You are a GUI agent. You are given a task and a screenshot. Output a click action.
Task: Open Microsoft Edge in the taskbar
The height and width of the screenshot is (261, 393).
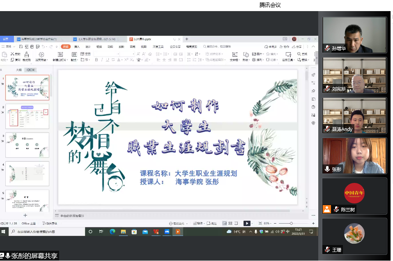(x=112, y=232)
